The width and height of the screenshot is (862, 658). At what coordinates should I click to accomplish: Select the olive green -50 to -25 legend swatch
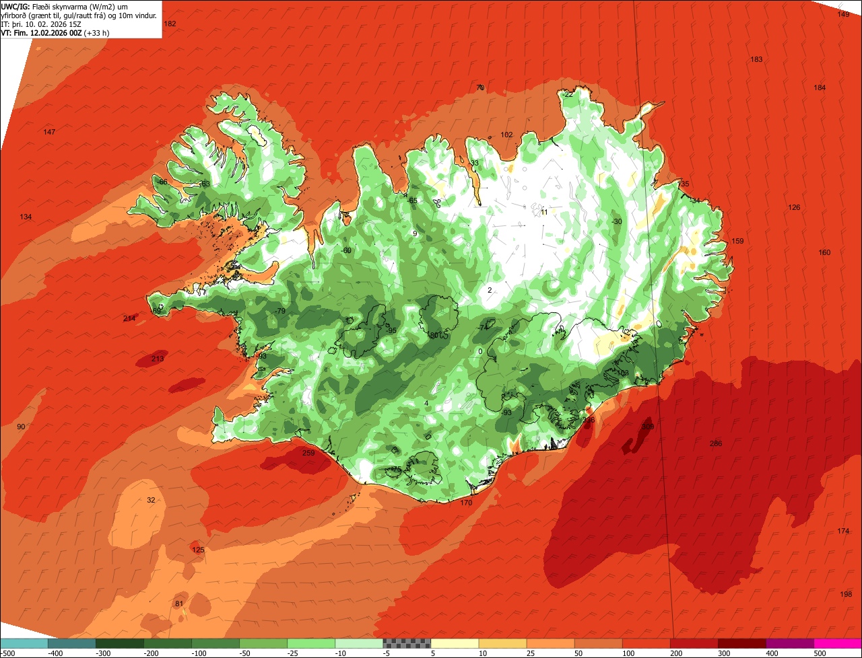[x=263, y=643]
